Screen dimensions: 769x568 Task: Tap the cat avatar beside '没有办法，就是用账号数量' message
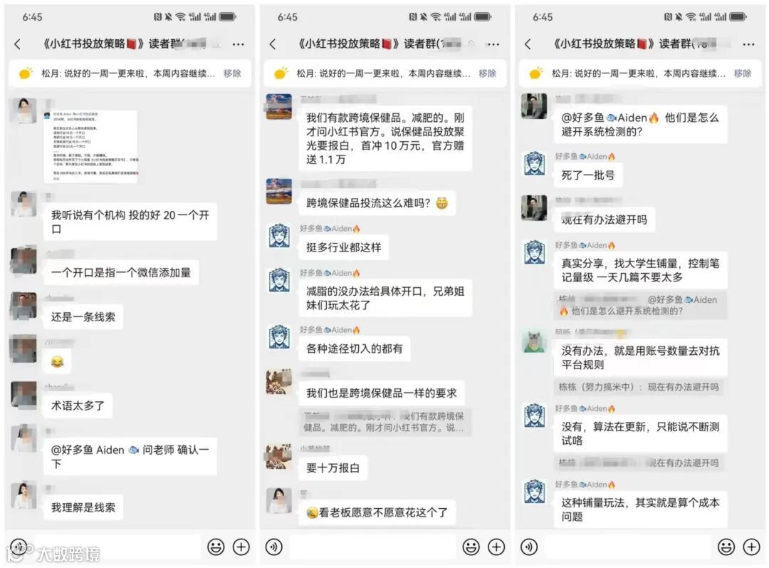(x=534, y=341)
